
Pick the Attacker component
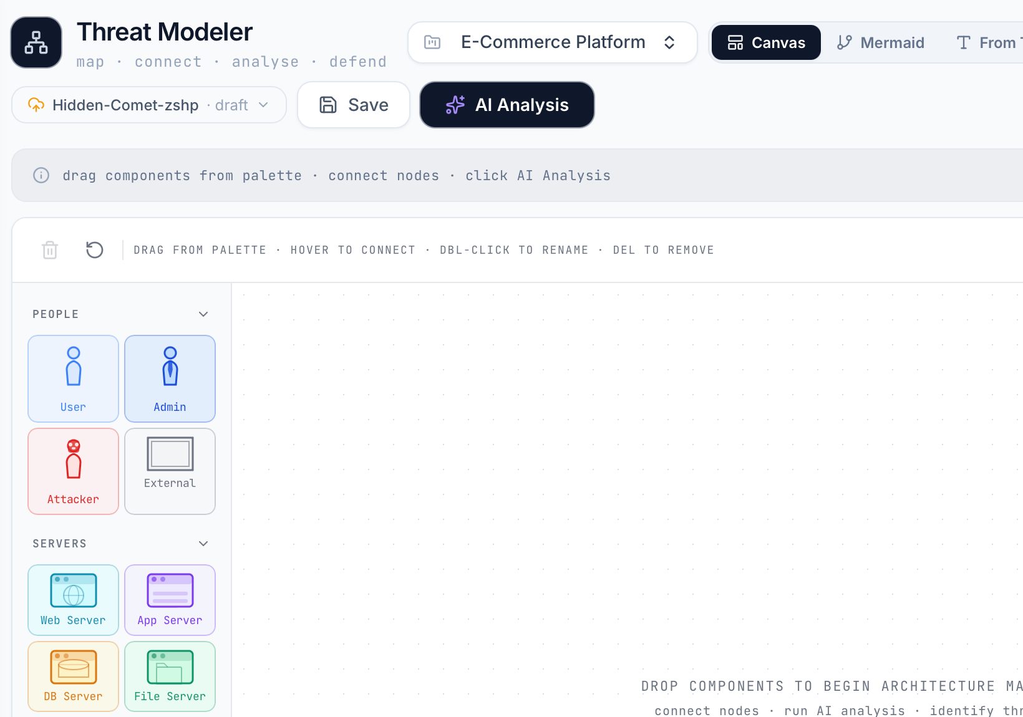pyautogui.click(x=73, y=471)
